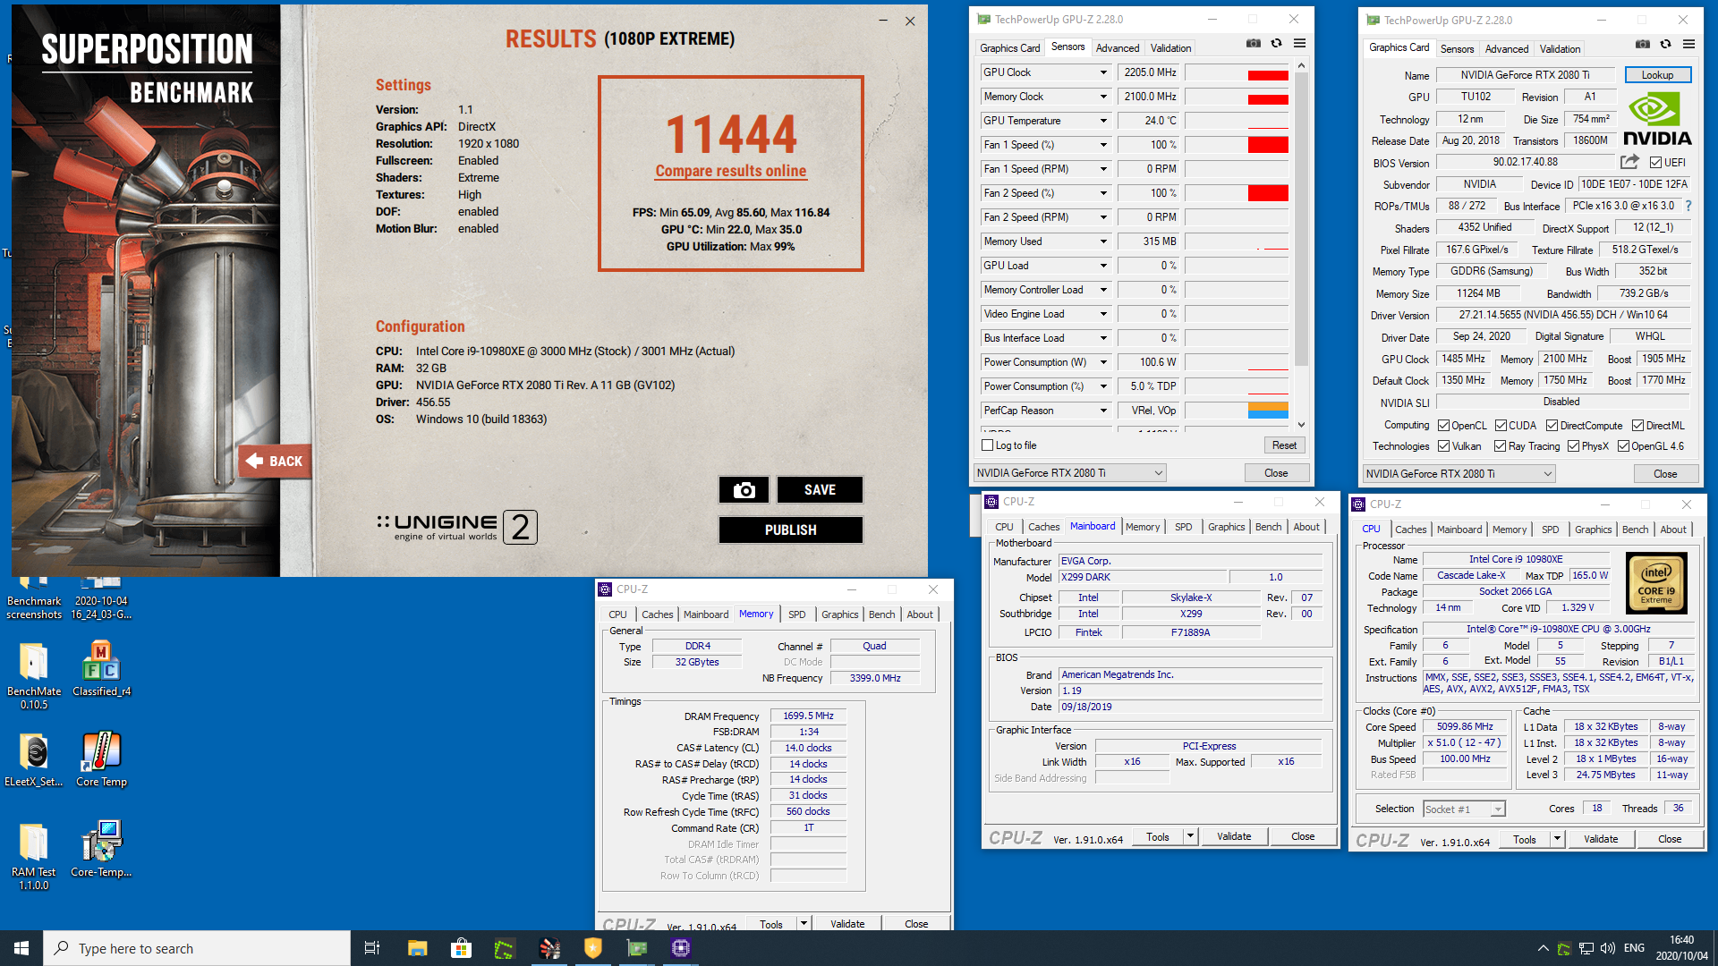Screen dimensions: 1718x966
Task: Toggle the DirectML checkbox
Action: (1637, 426)
